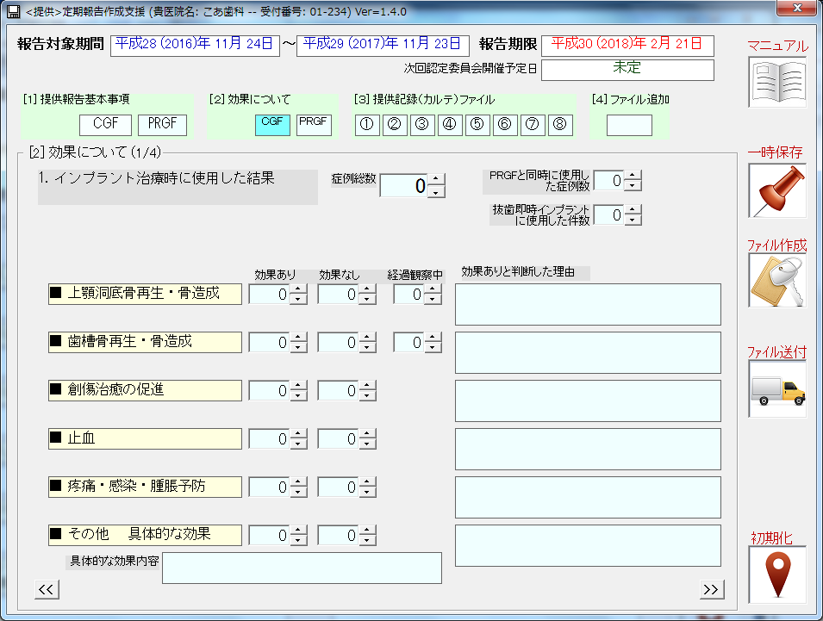Open karte file number ① button
Image resolution: width=823 pixels, height=621 pixels.
coord(367,125)
